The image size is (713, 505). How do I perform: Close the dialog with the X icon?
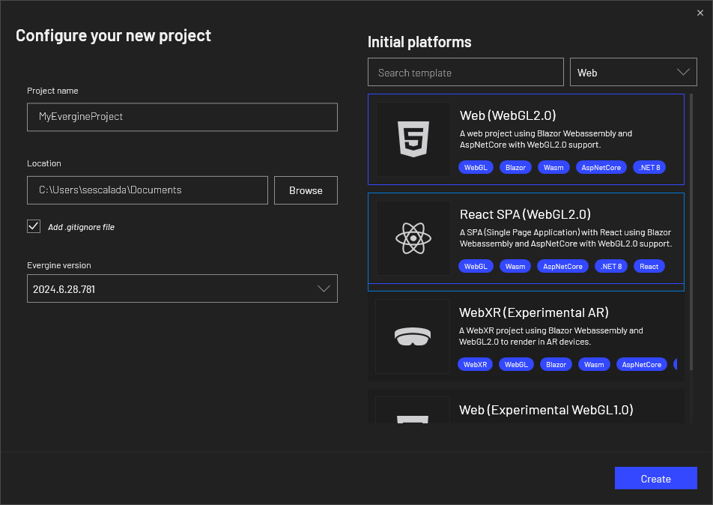[x=700, y=12]
